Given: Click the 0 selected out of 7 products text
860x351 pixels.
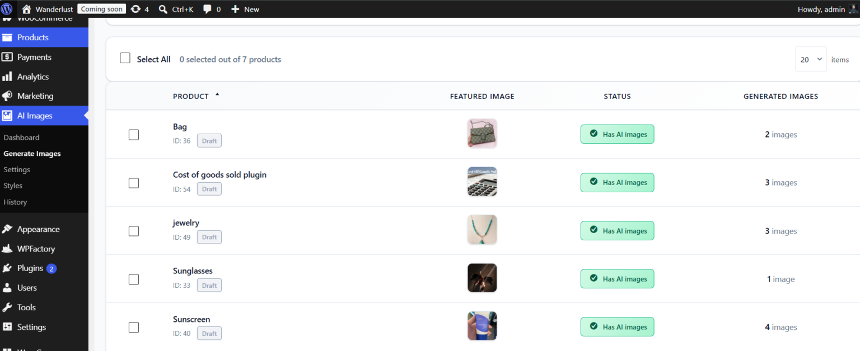Looking at the screenshot, I should (230, 59).
